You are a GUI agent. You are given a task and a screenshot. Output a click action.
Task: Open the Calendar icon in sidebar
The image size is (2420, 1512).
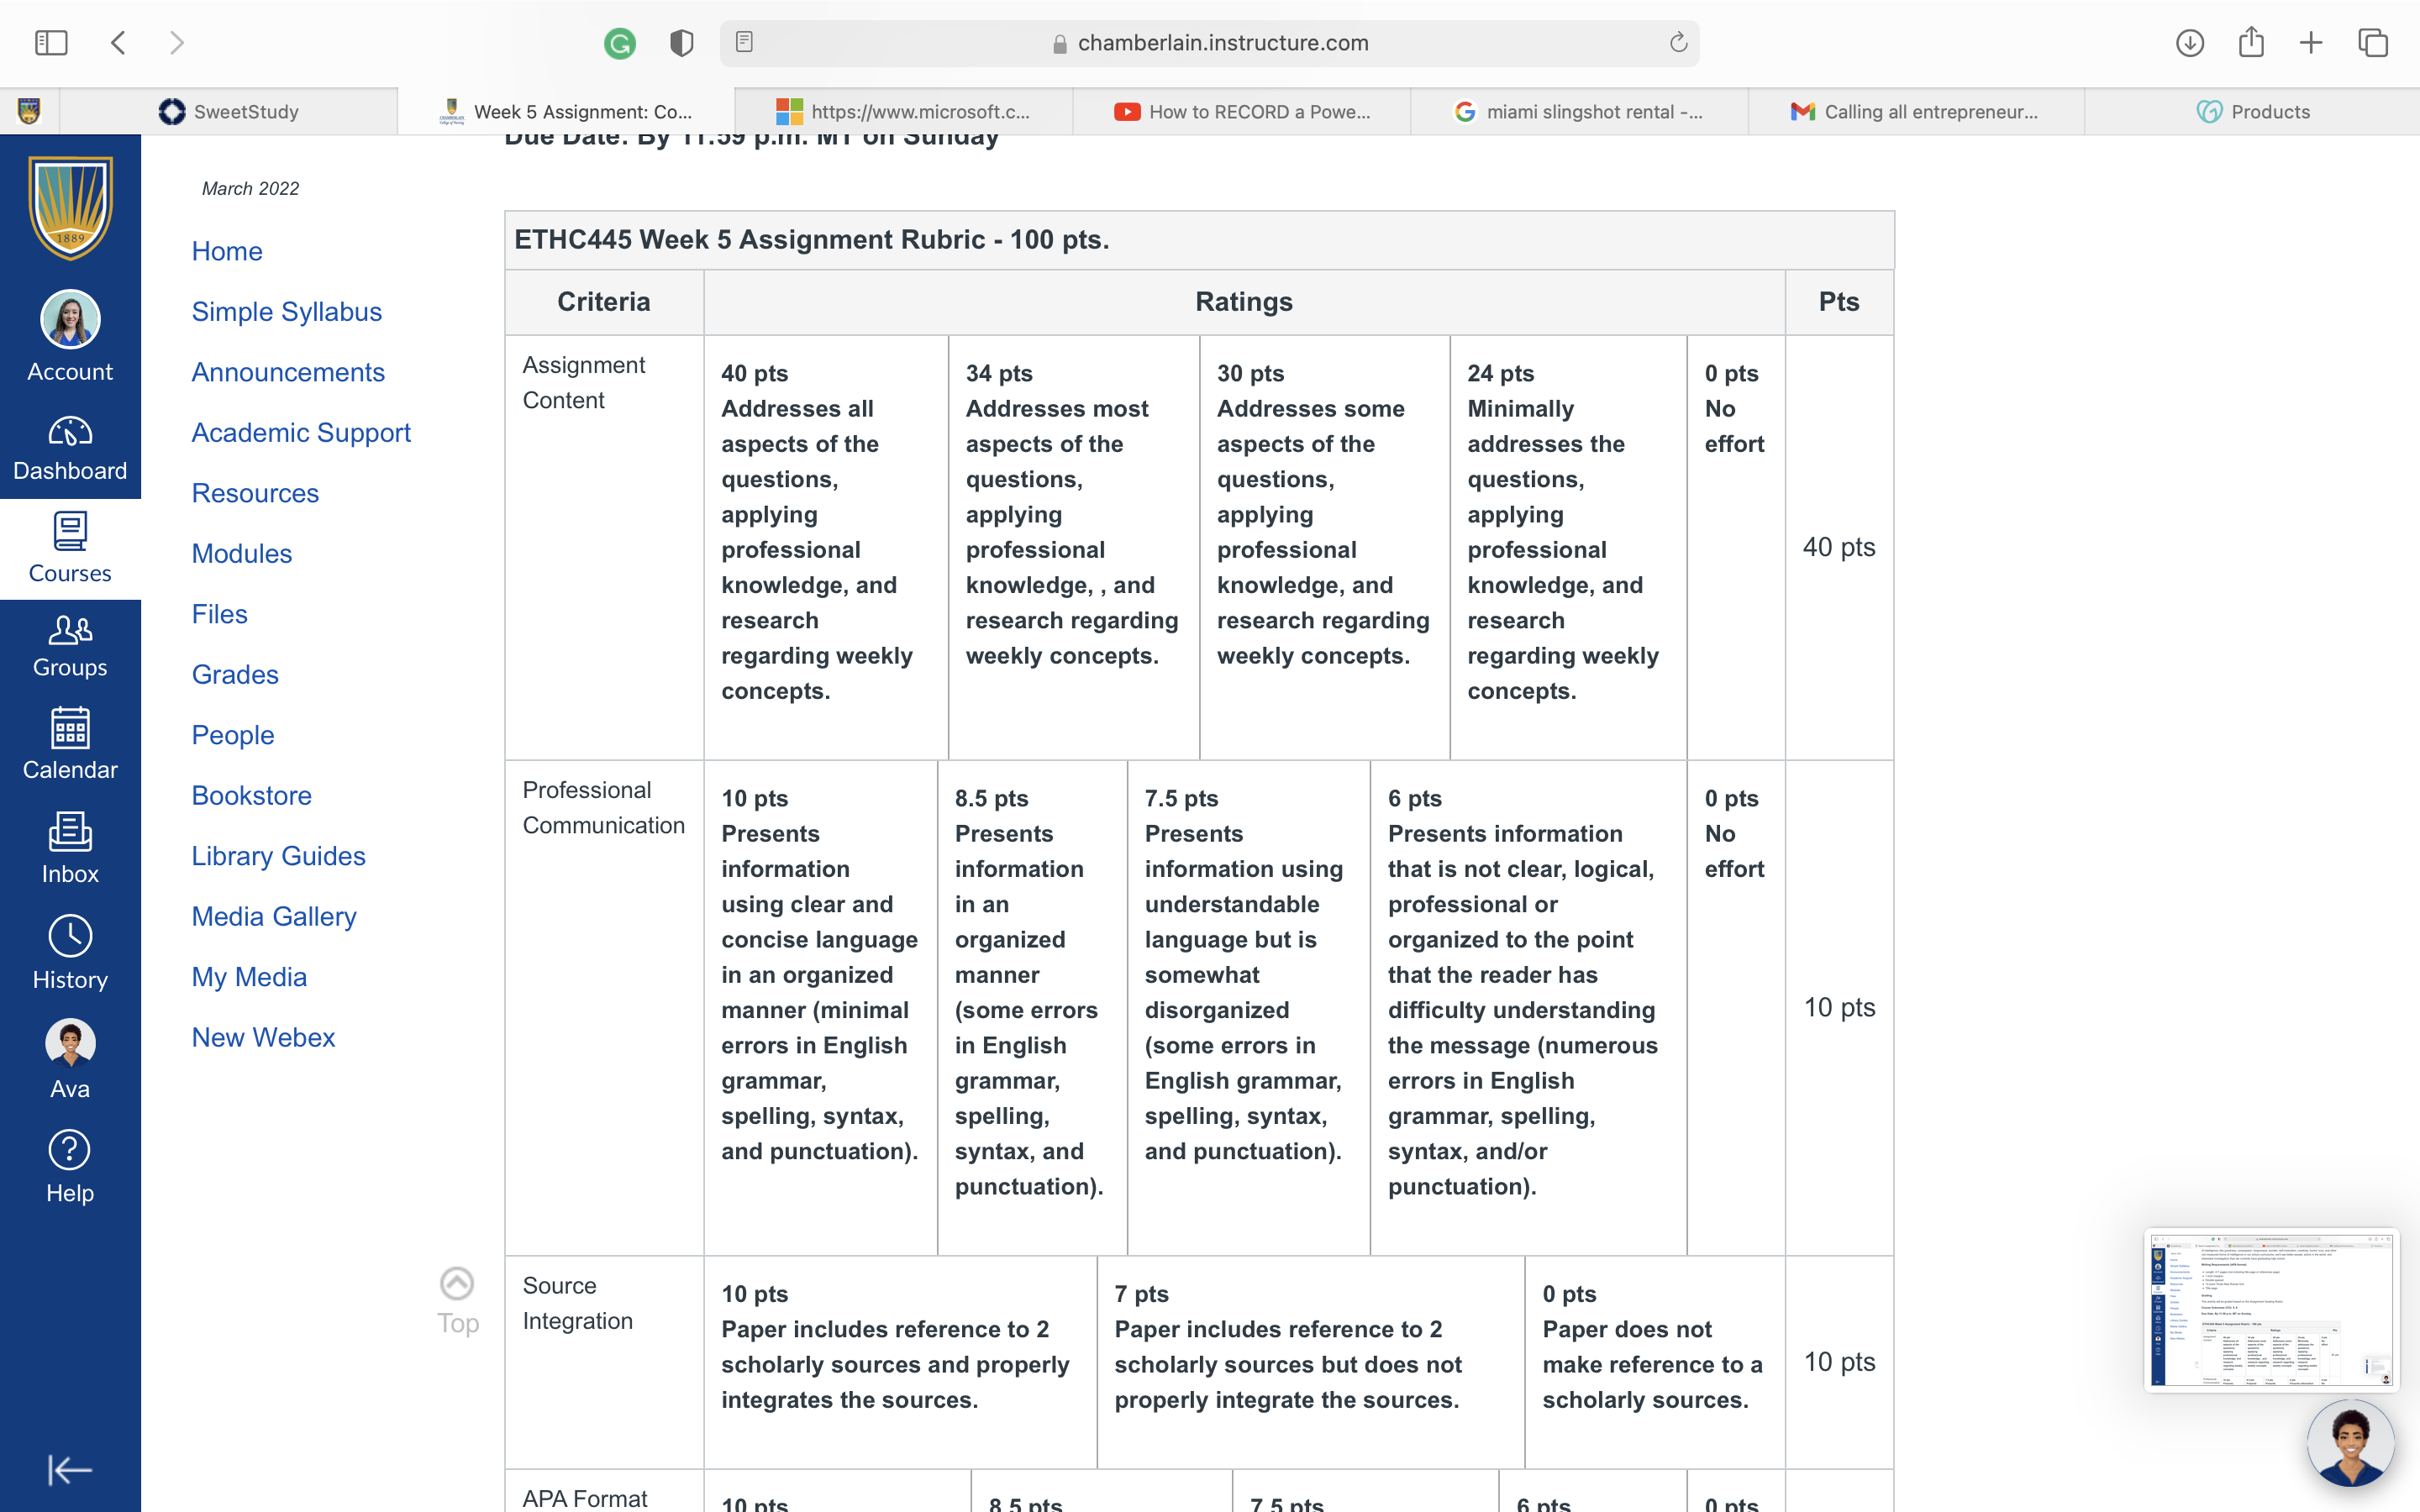pyautogui.click(x=70, y=728)
